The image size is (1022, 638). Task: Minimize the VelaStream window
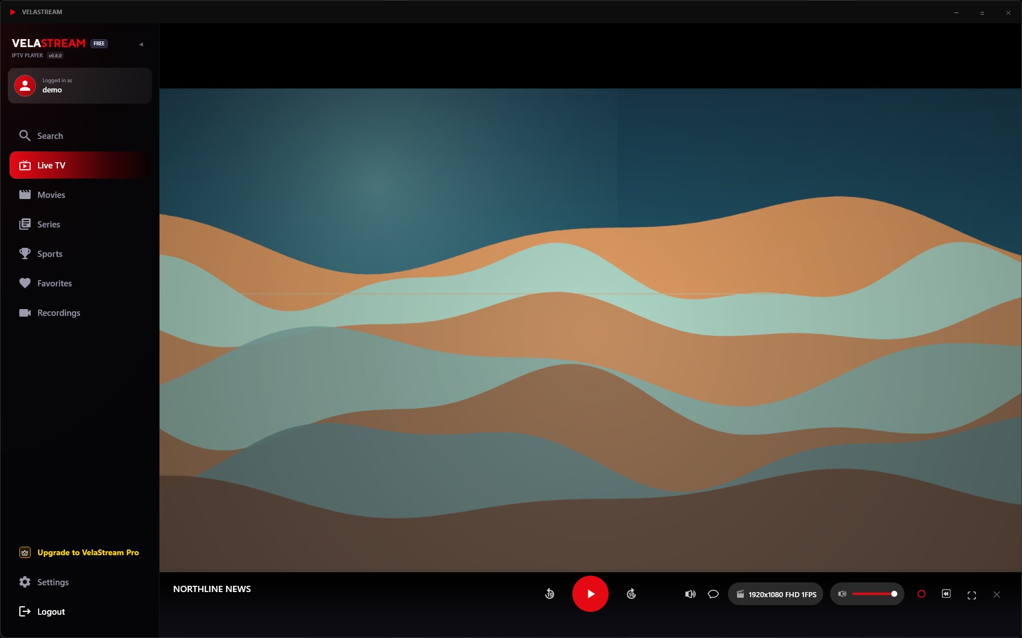[956, 12]
